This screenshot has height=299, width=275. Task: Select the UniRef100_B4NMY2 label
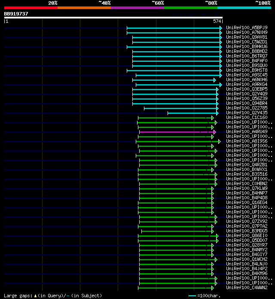click(247, 250)
